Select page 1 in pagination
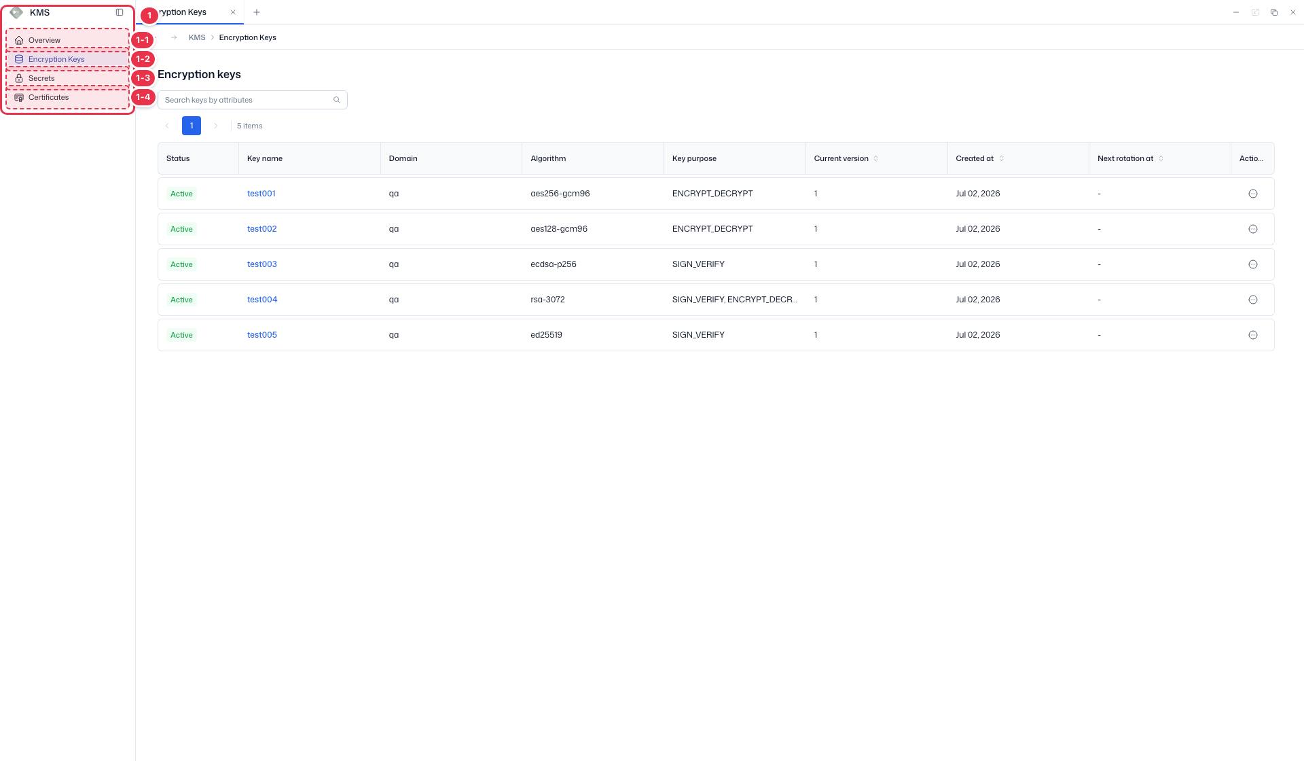Viewport: 1304px width, 761px height. 192,126
